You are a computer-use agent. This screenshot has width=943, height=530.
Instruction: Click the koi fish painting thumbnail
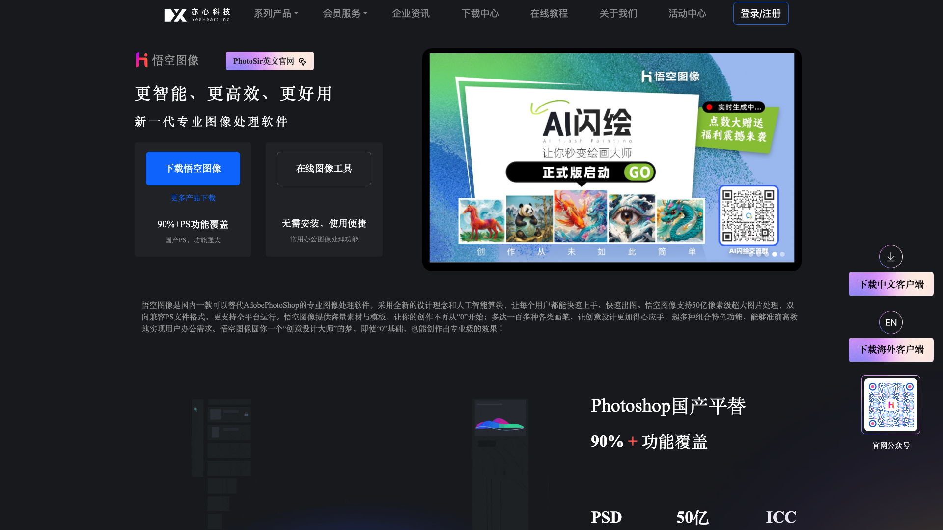(x=581, y=216)
